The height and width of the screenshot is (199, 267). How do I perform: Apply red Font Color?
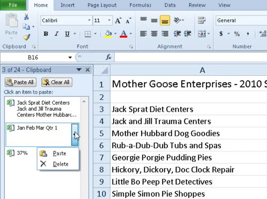point(124,34)
